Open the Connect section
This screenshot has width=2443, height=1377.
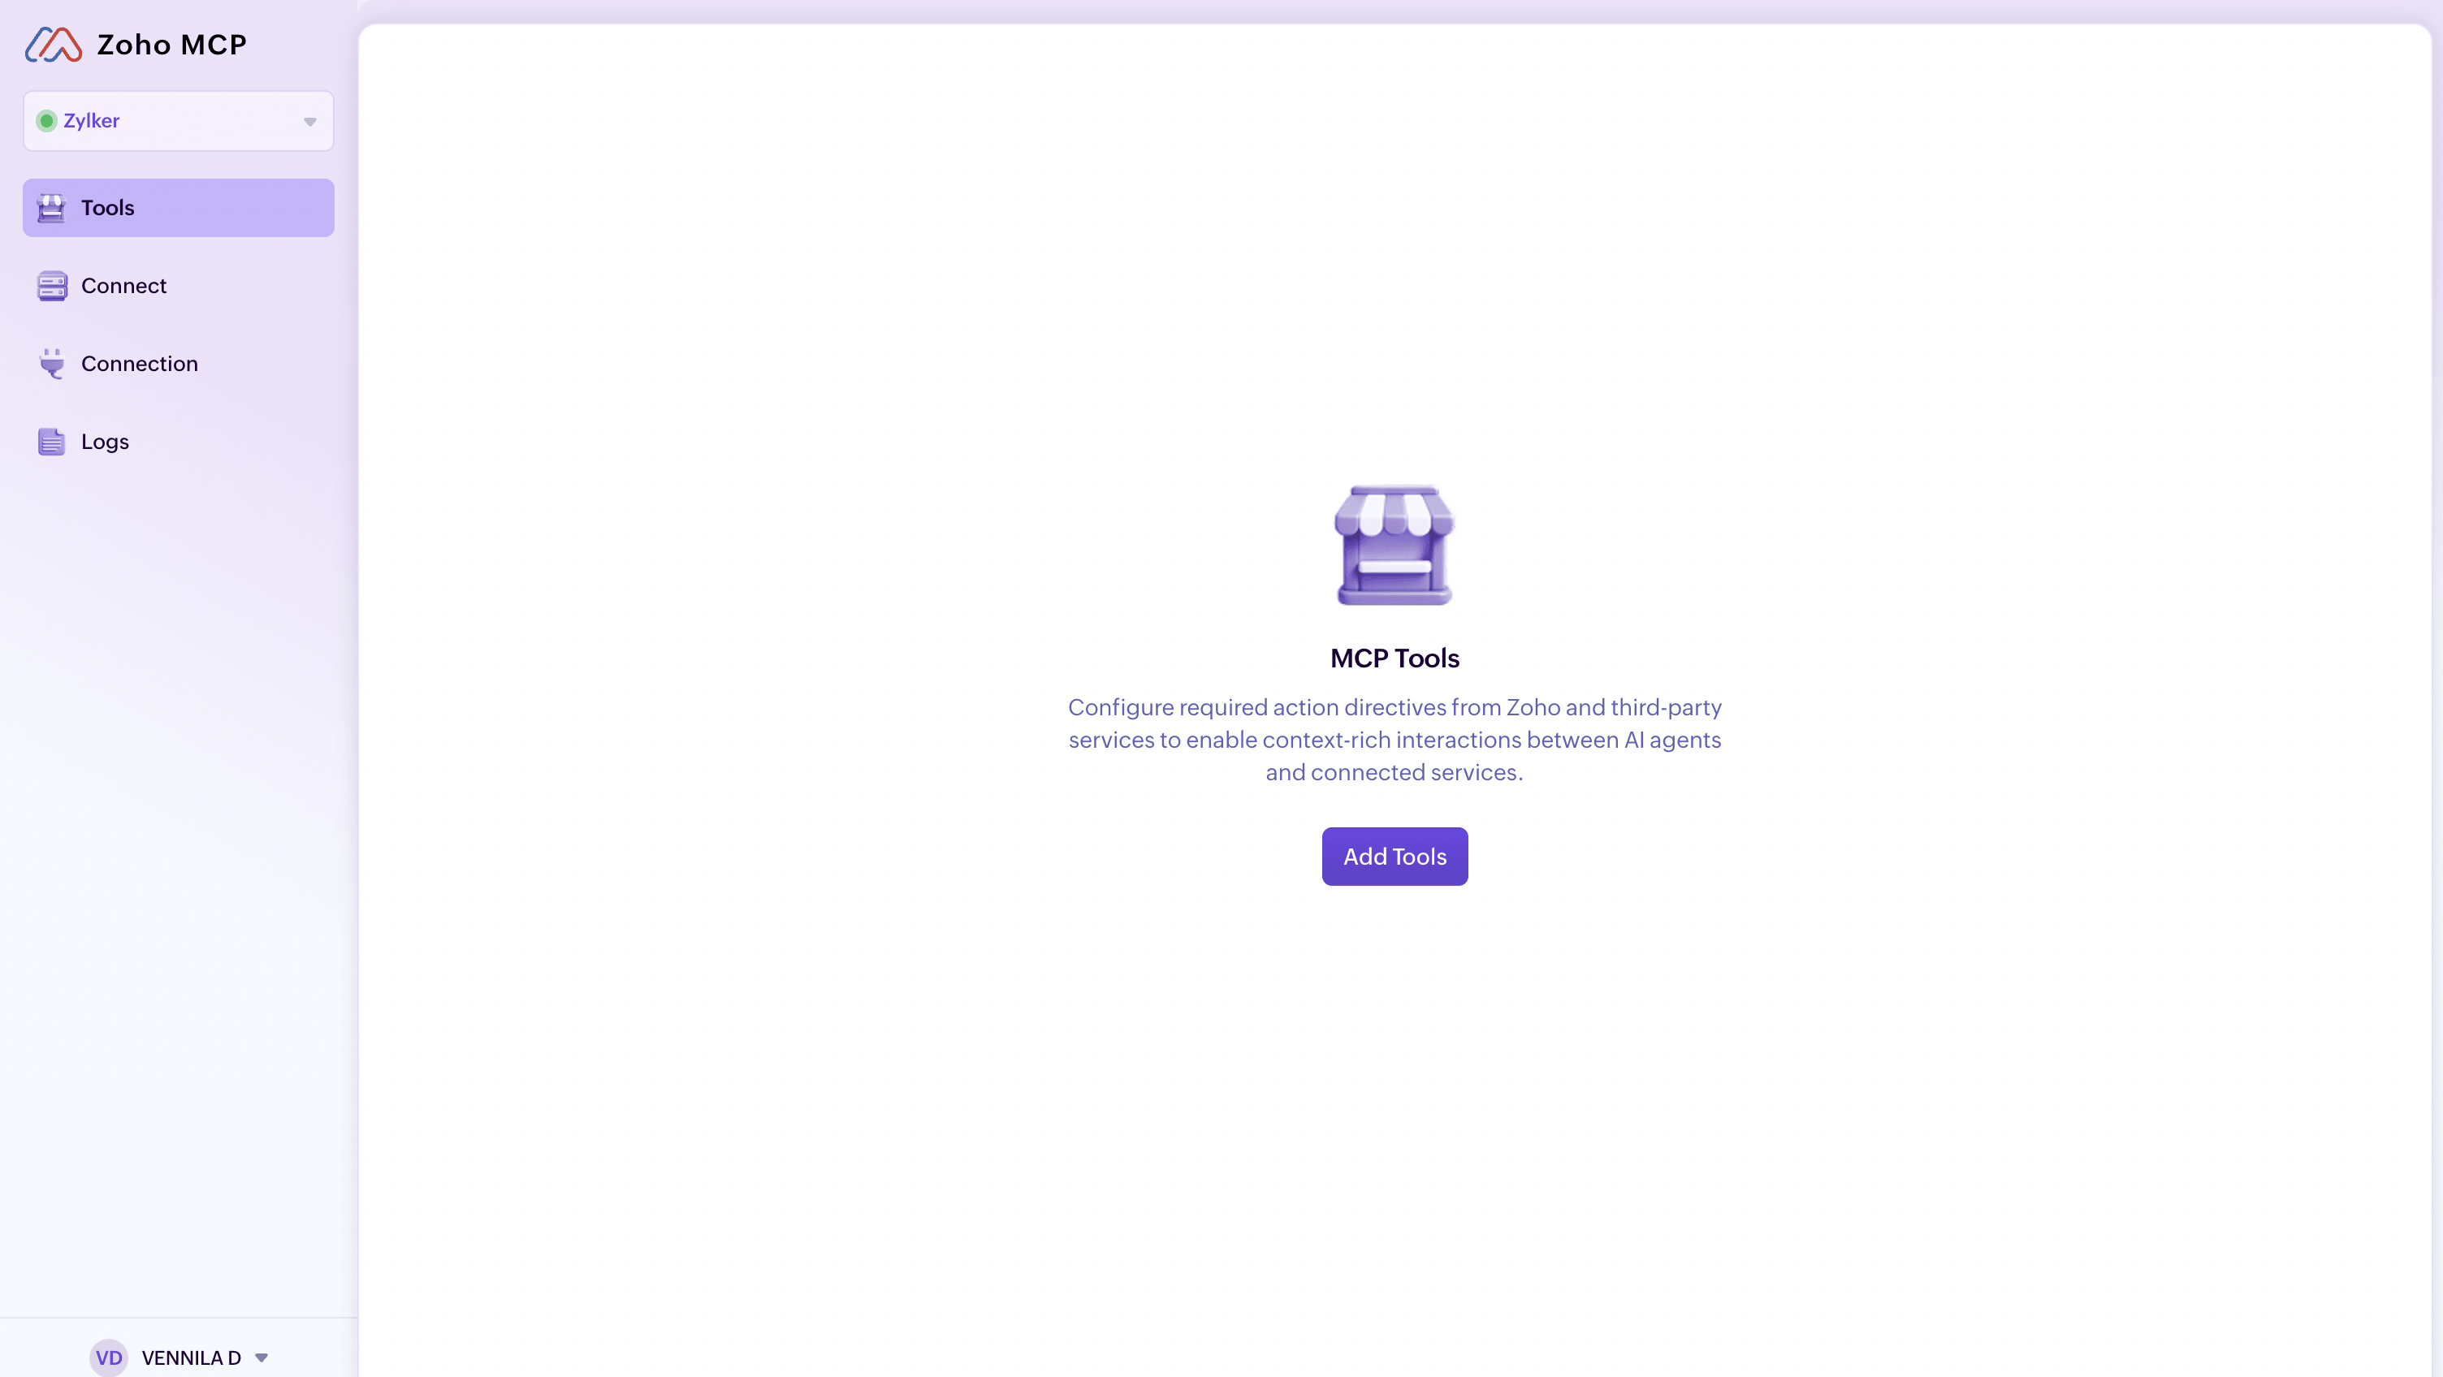123,286
